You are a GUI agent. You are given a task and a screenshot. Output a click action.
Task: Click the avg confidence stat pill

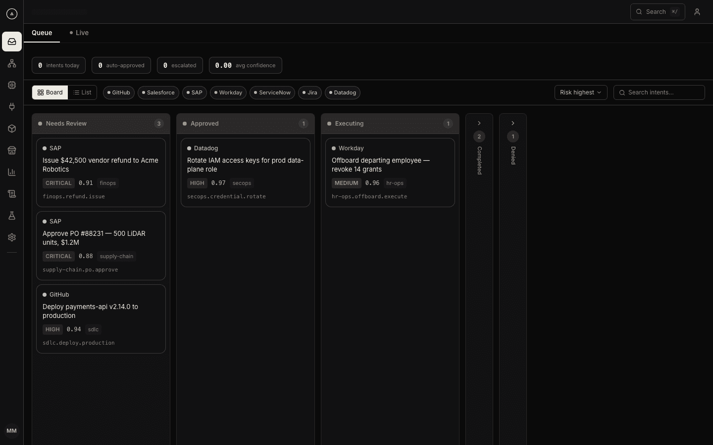point(246,65)
